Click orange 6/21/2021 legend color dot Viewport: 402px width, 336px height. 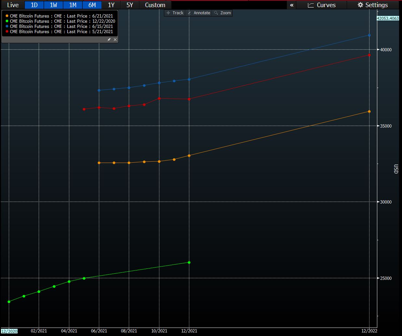[x=7, y=16]
